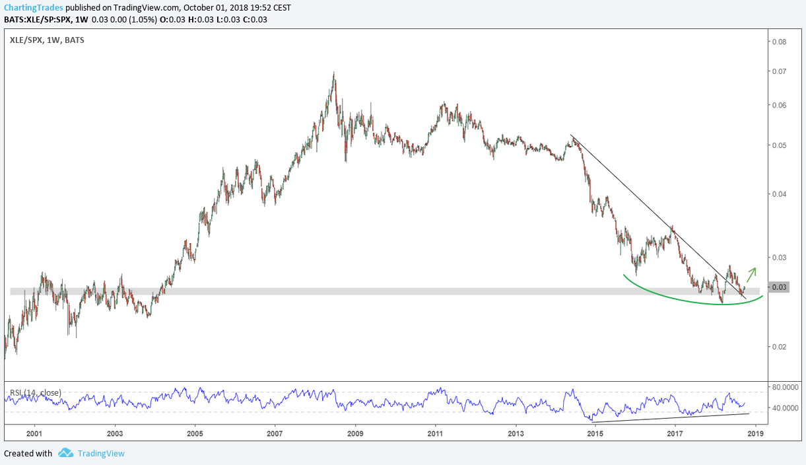Click the 2019 label on time axis
Image resolution: width=806 pixels, height=465 pixels.
click(x=755, y=434)
